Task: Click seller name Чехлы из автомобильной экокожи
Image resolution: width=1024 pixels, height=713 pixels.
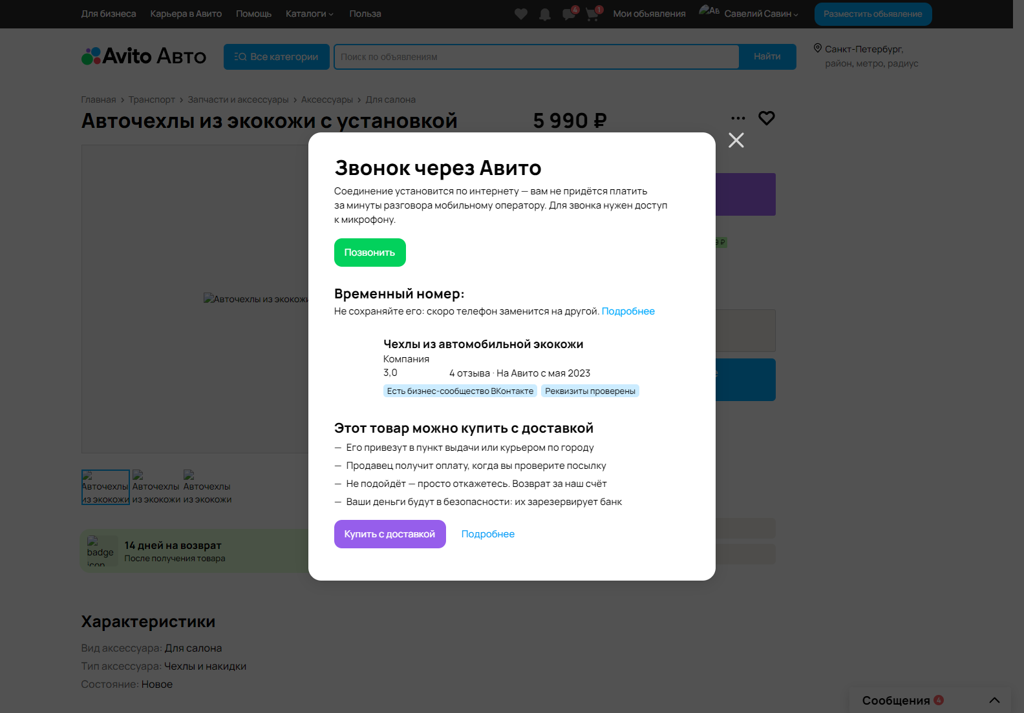Action: point(484,344)
